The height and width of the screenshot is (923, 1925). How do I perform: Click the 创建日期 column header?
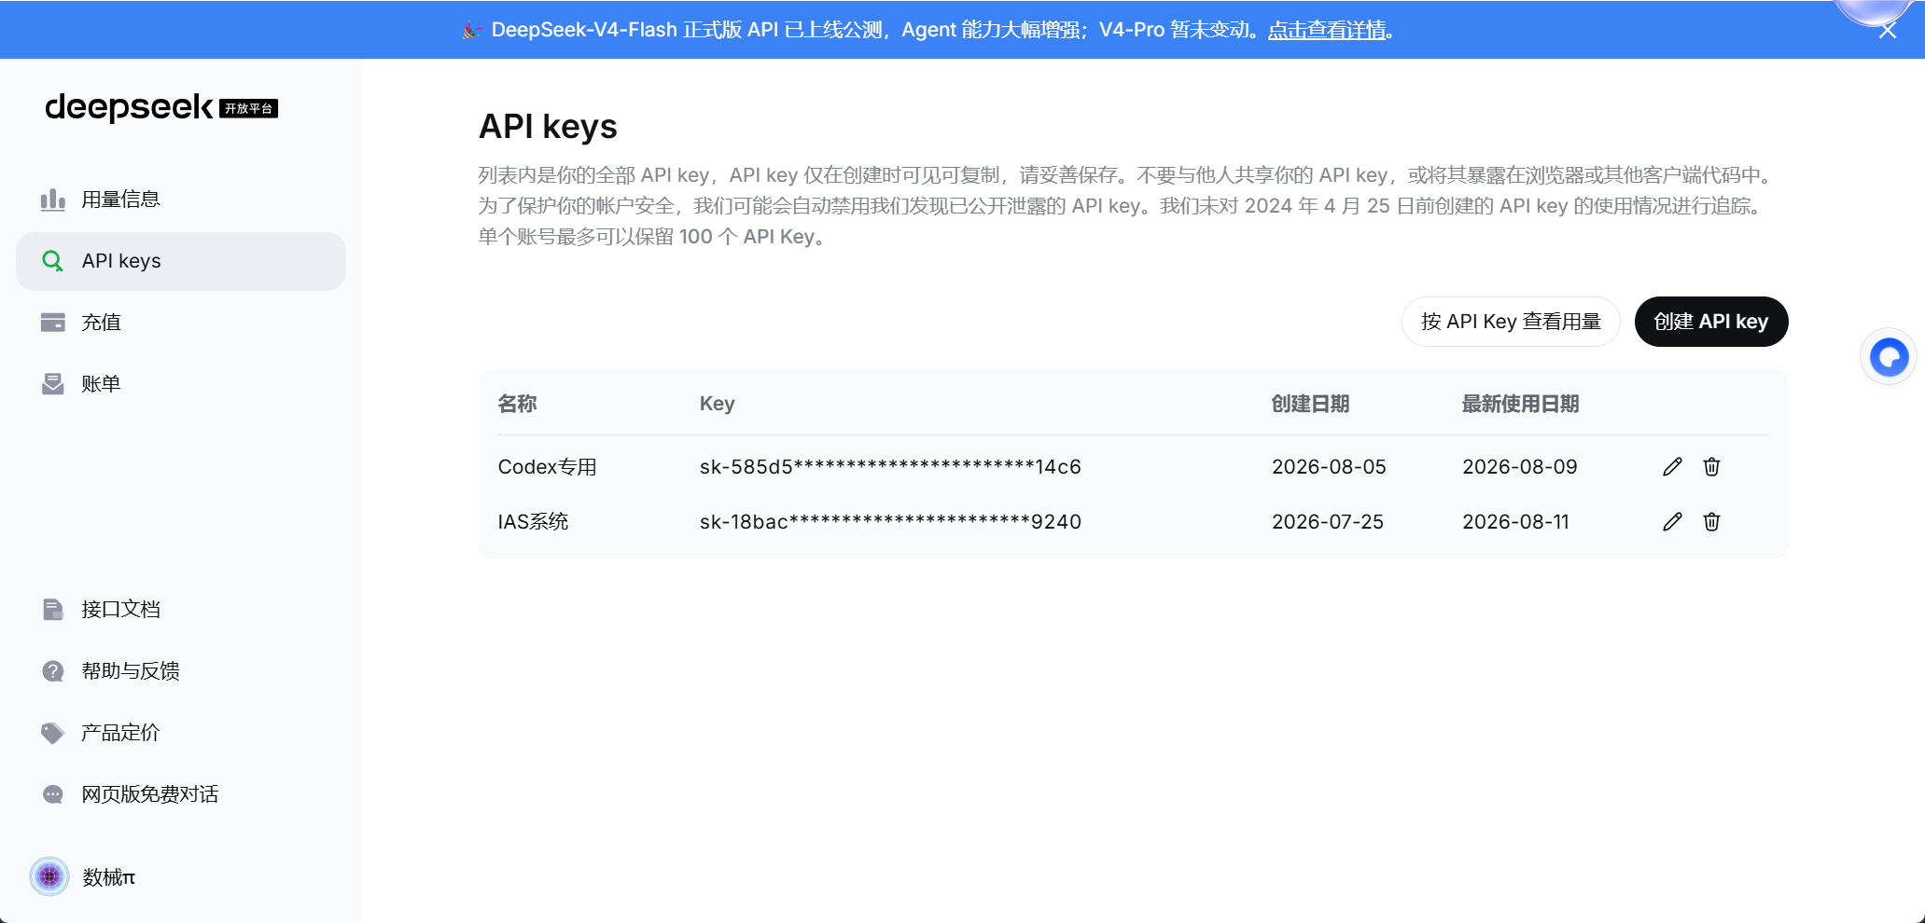pos(1311,404)
